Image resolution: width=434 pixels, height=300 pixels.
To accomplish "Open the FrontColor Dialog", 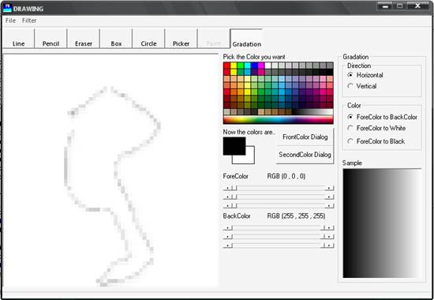I will [305, 137].
